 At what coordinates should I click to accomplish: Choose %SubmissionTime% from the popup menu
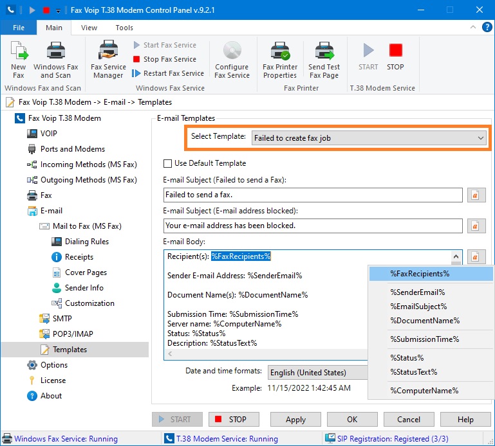431,339
